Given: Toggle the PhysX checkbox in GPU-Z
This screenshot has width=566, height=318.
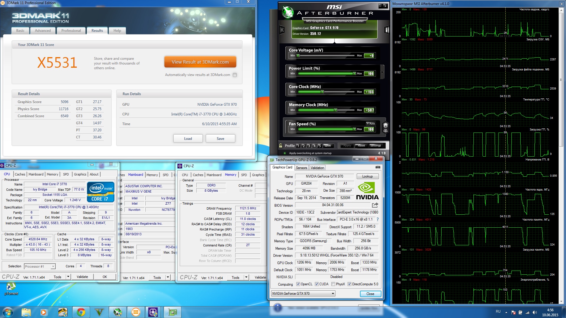Looking at the screenshot, I should [x=333, y=284].
